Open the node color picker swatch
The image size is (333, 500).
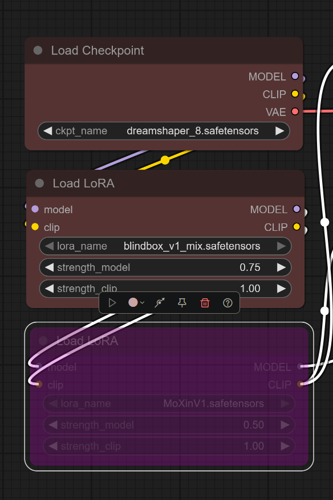(x=136, y=302)
